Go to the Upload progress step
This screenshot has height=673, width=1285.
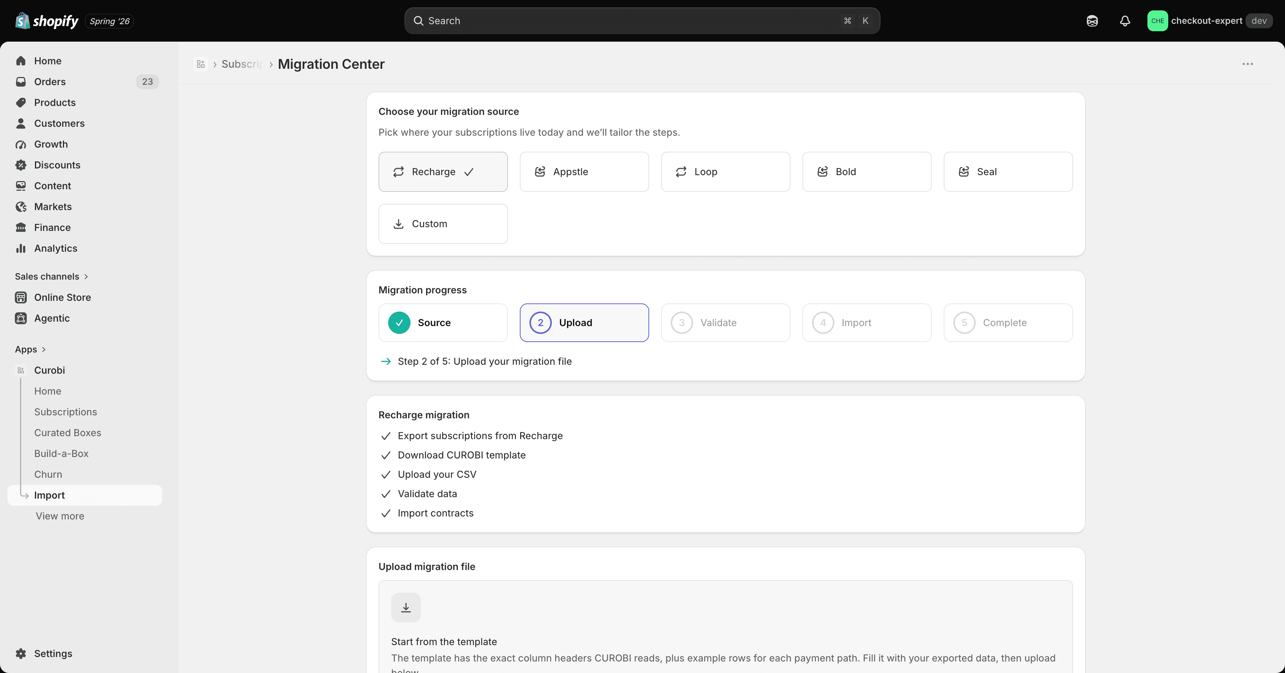(x=584, y=323)
